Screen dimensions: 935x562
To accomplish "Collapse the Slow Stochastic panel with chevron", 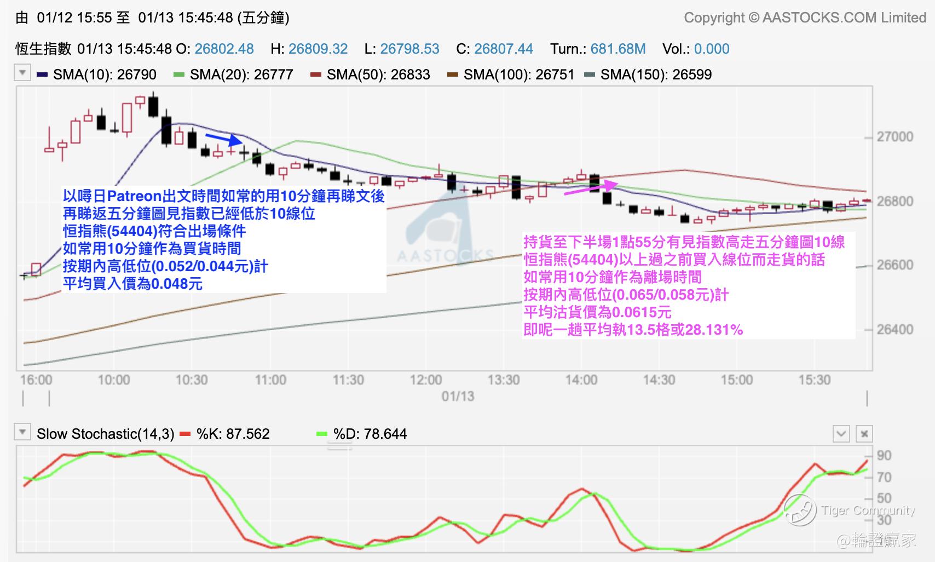I will pos(841,434).
